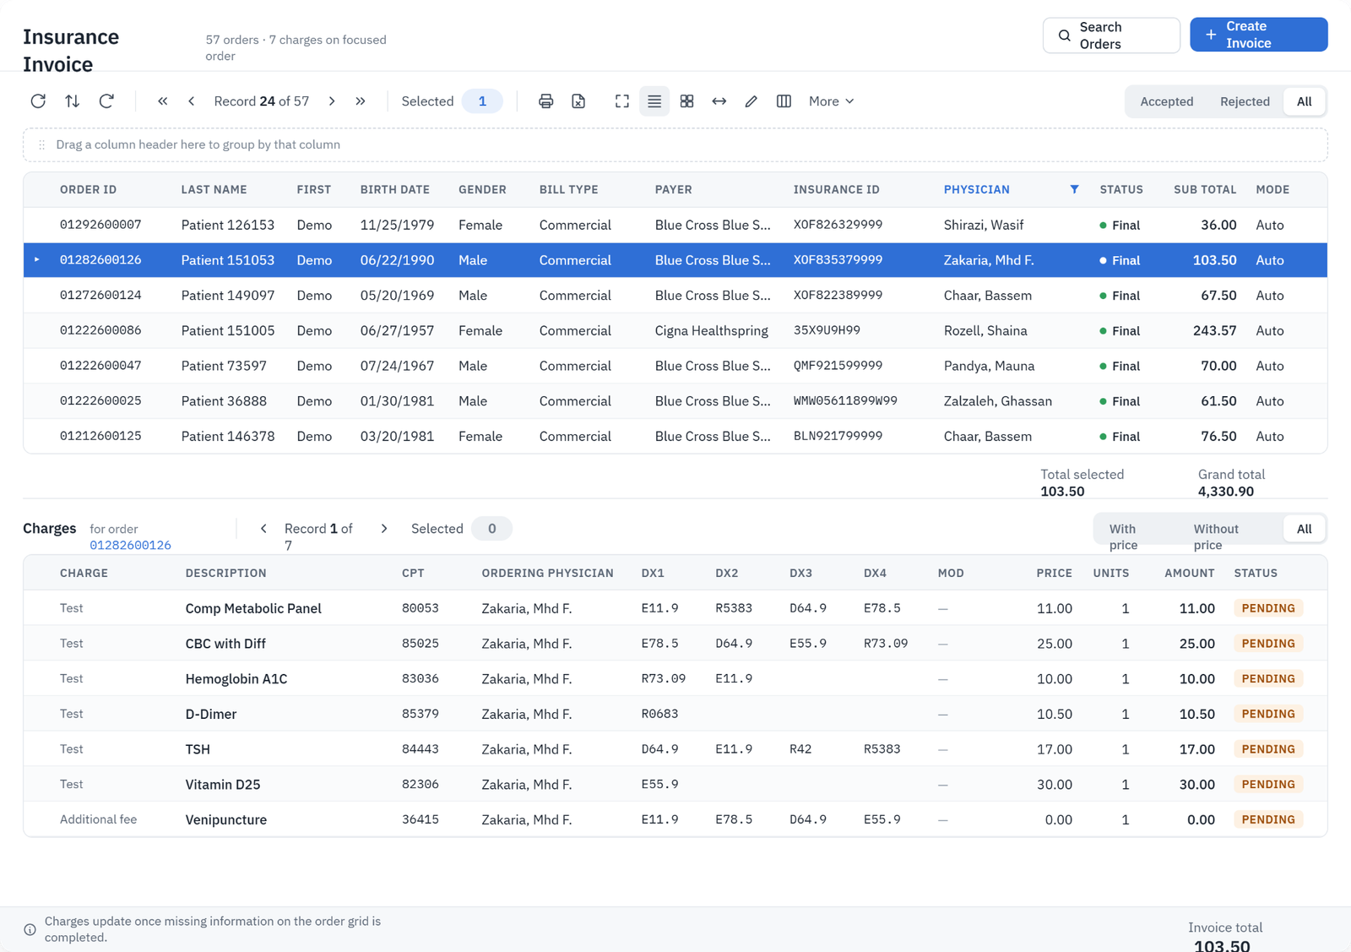Filter charges With price
The height and width of the screenshot is (952, 1351).
pyautogui.click(x=1124, y=537)
